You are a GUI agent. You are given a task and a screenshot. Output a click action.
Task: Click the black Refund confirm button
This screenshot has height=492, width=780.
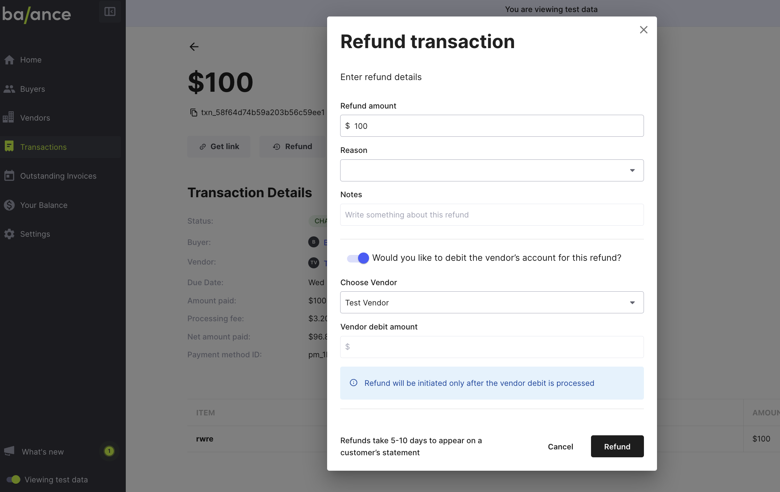(x=617, y=446)
